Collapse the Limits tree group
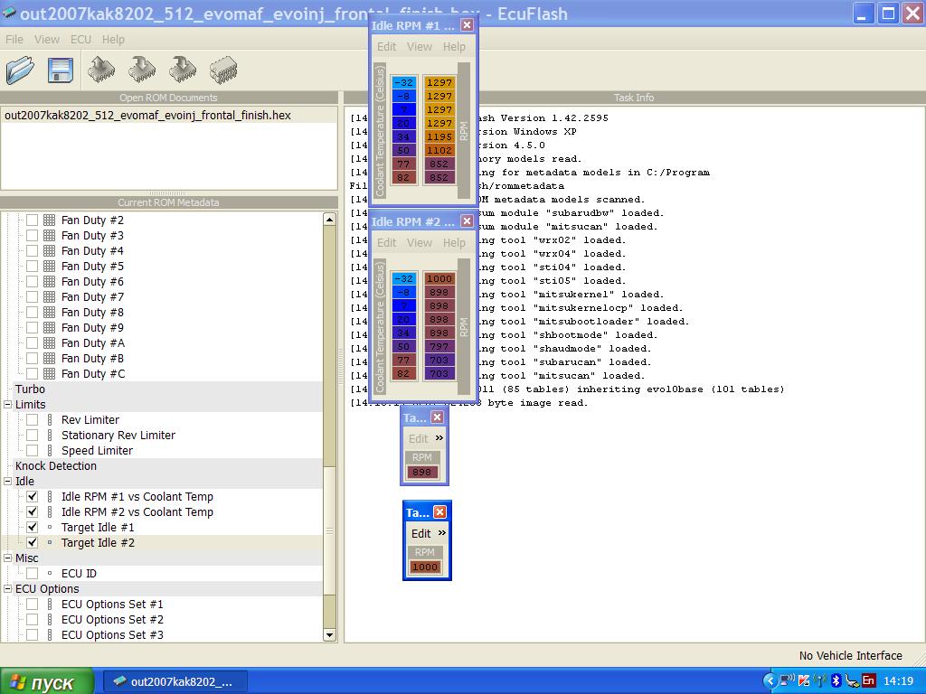 coord(7,405)
